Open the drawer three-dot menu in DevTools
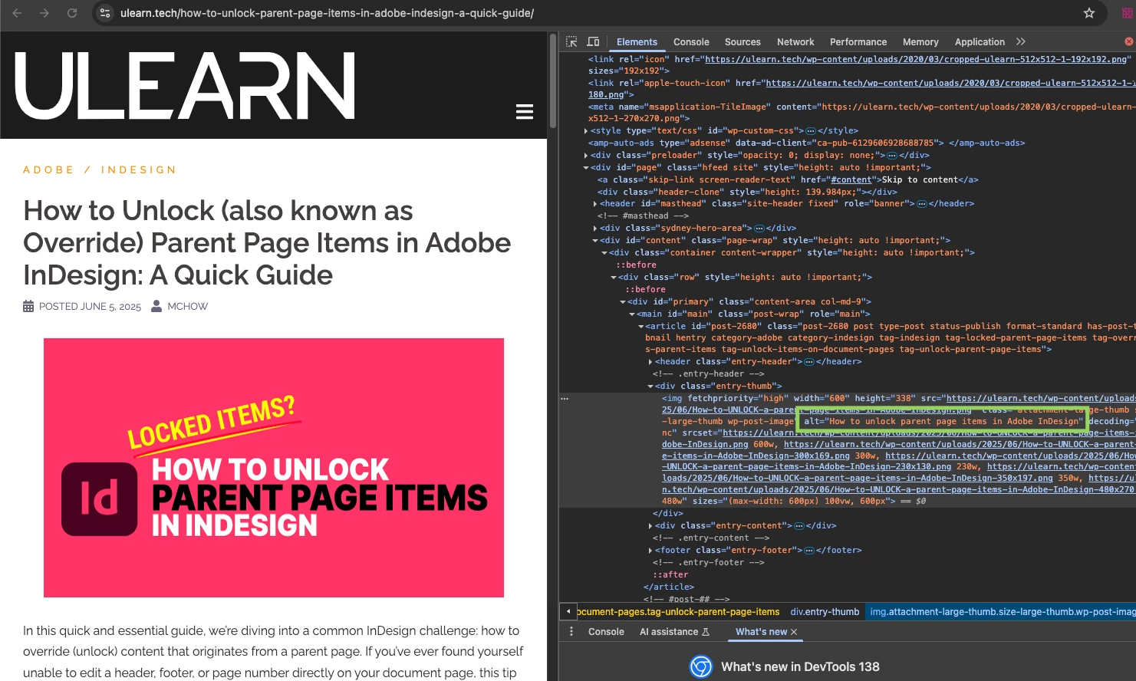Viewport: 1136px width, 681px height. (571, 631)
